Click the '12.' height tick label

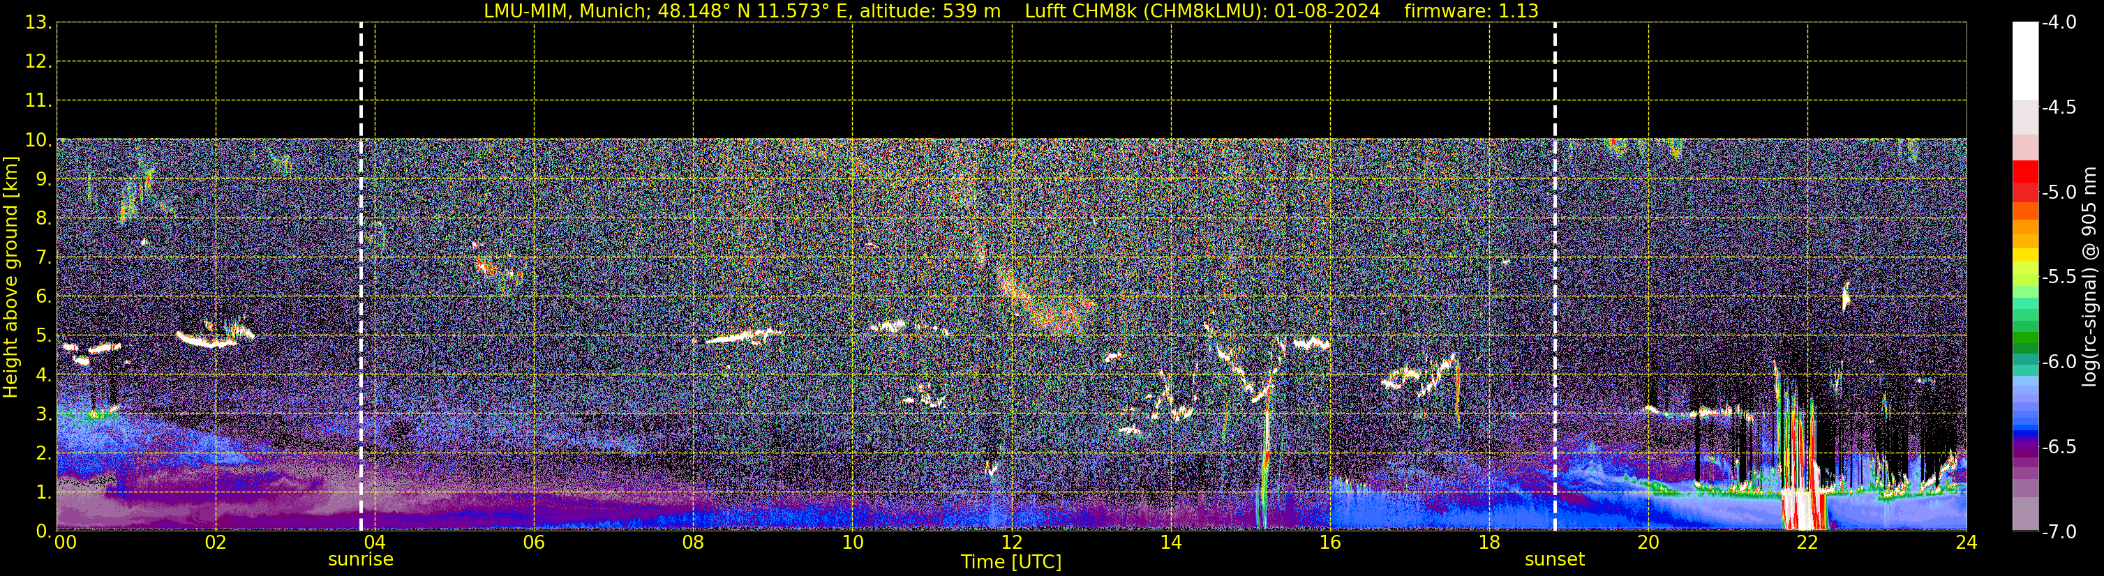(38, 62)
